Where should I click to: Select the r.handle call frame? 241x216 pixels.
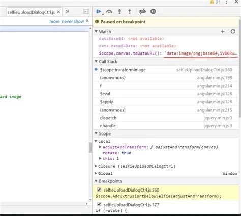(x=166, y=126)
